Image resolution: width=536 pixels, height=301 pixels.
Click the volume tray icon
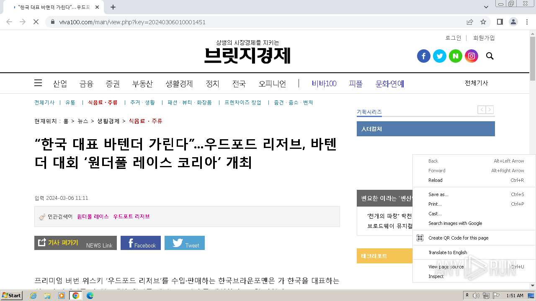point(476,296)
